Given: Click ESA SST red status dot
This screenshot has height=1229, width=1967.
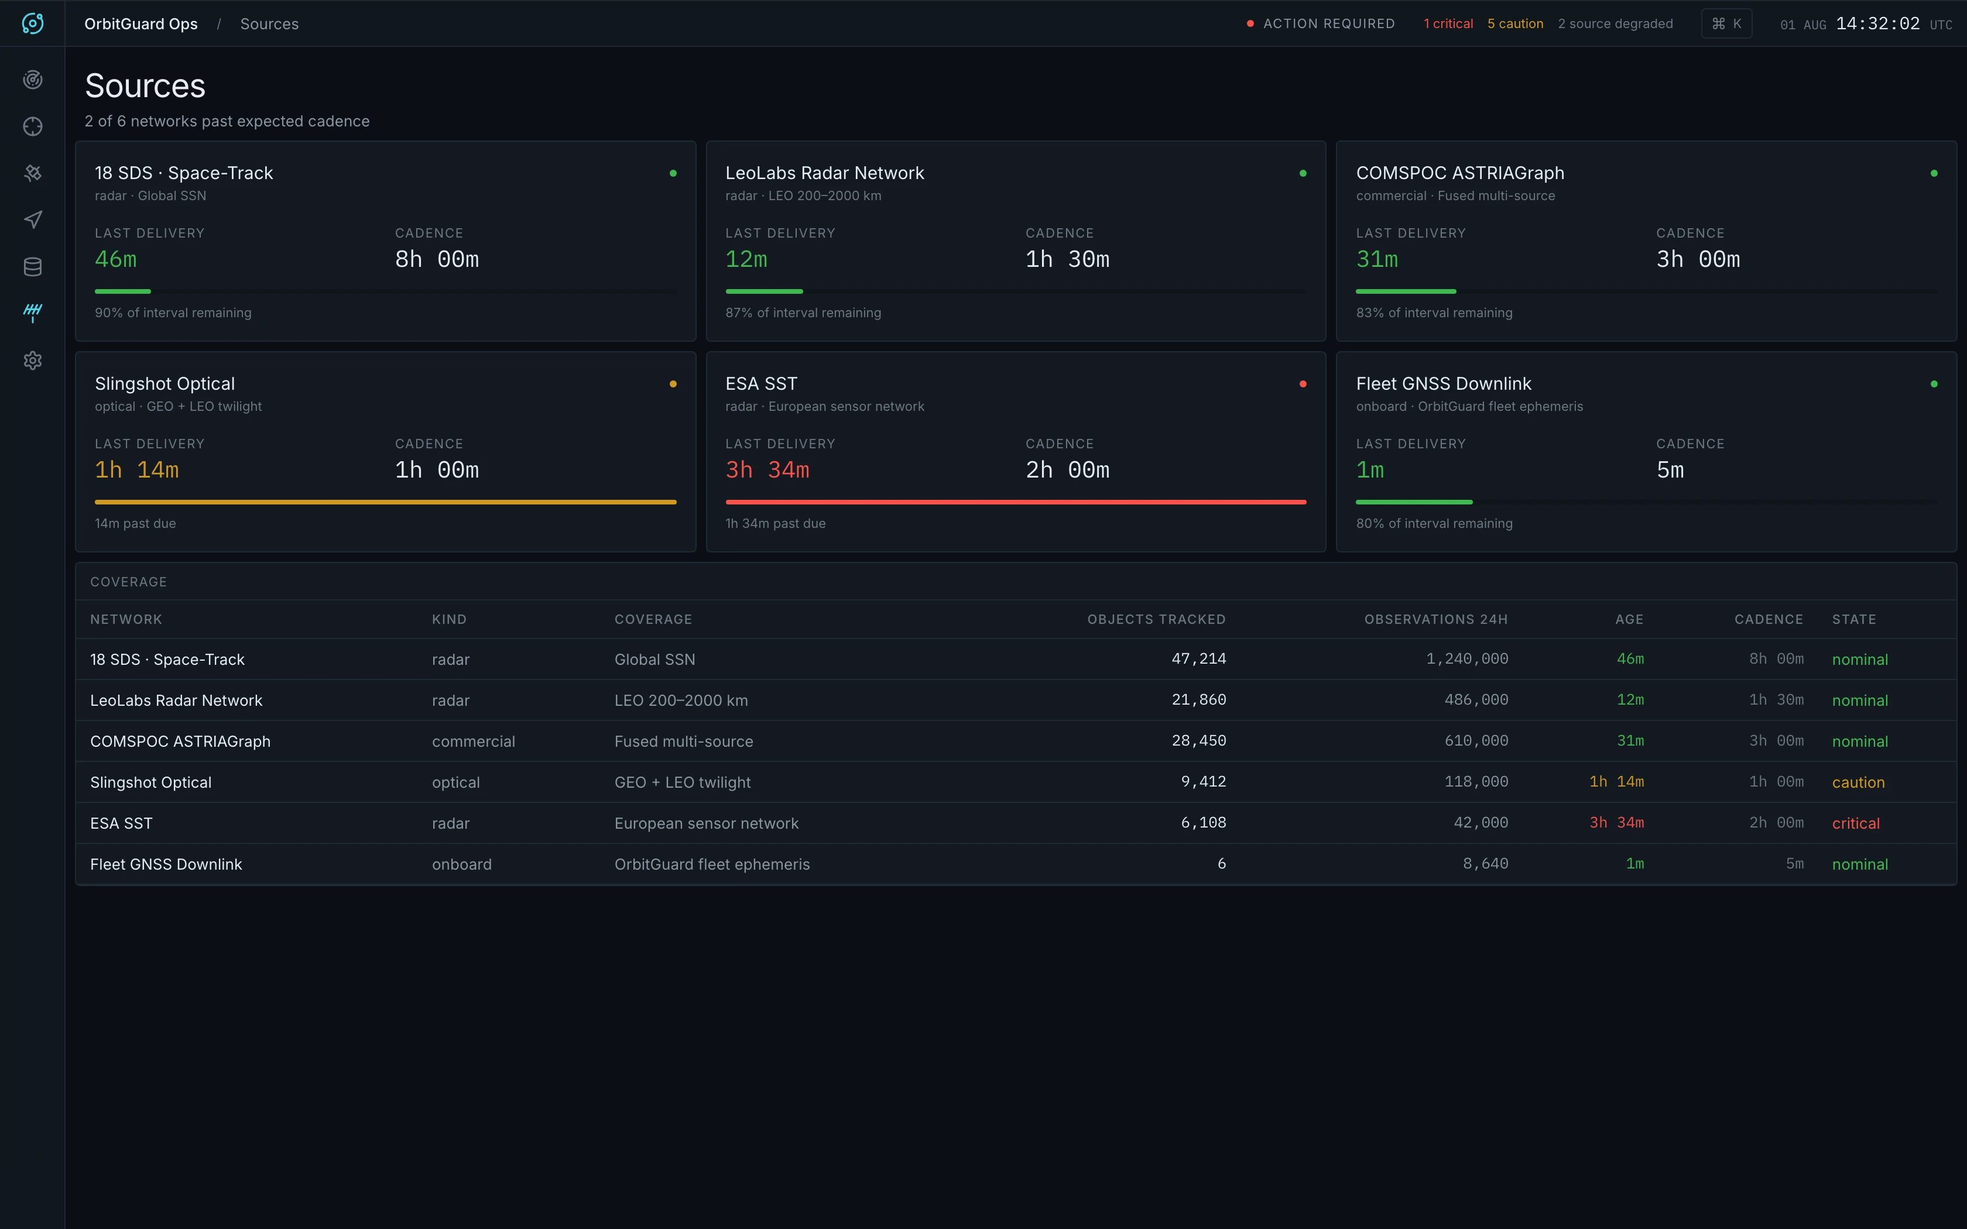Looking at the screenshot, I should click(x=1303, y=384).
